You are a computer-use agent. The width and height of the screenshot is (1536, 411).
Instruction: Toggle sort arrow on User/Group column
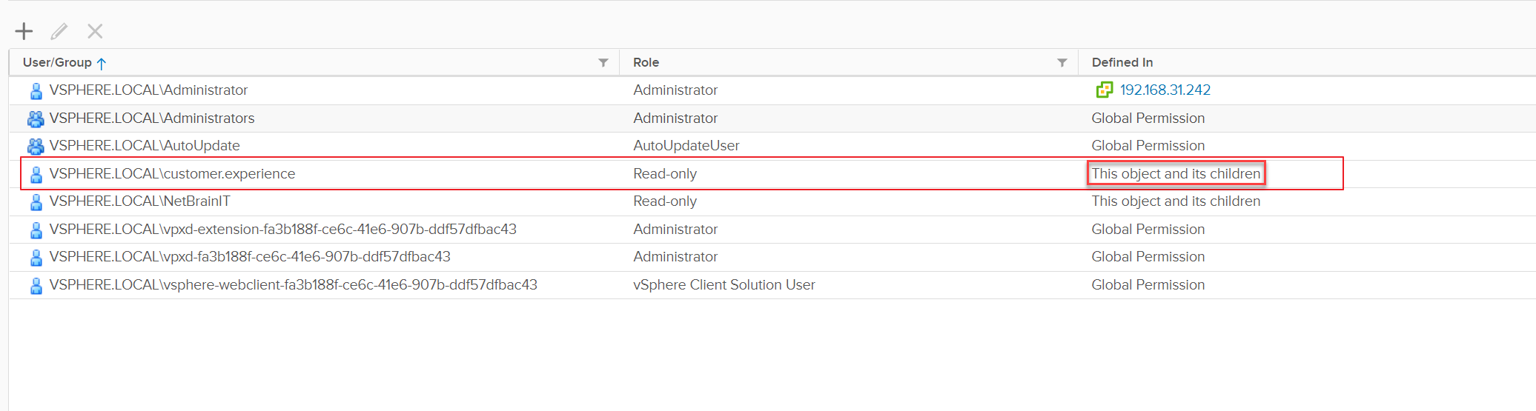tap(102, 64)
